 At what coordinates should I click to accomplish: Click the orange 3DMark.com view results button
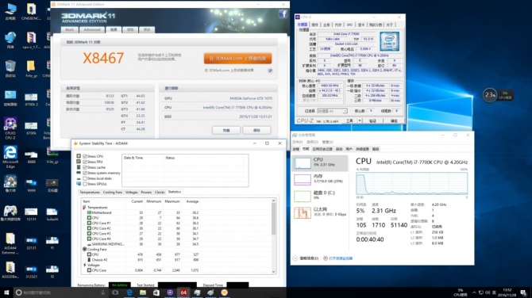click(x=237, y=58)
